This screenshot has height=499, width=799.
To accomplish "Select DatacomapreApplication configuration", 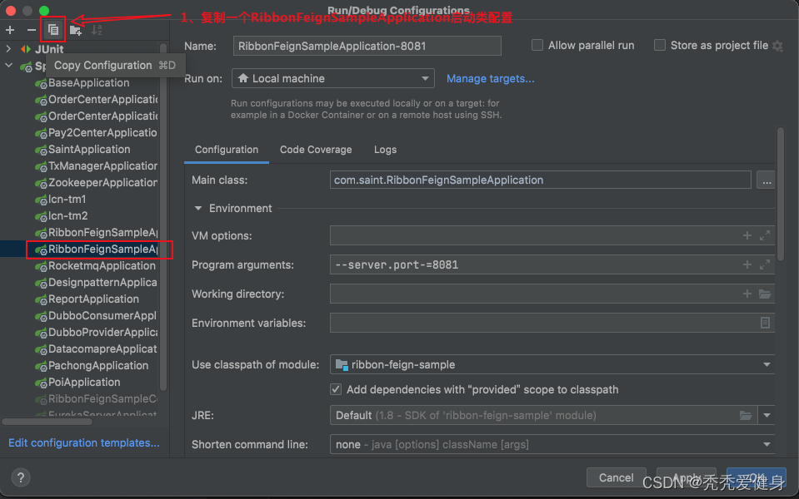I will 96,349.
